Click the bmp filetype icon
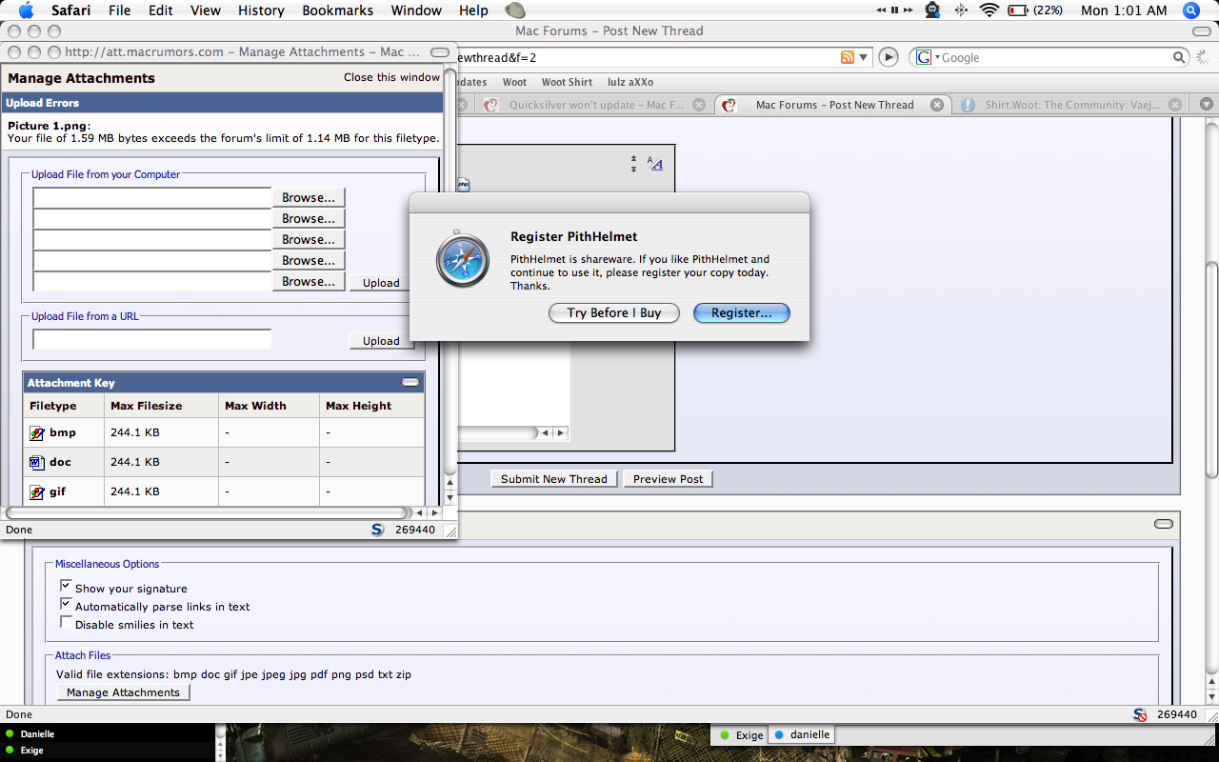 click(37, 433)
